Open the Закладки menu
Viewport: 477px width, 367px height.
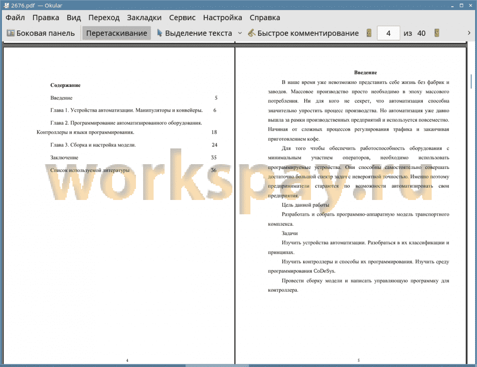point(144,18)
